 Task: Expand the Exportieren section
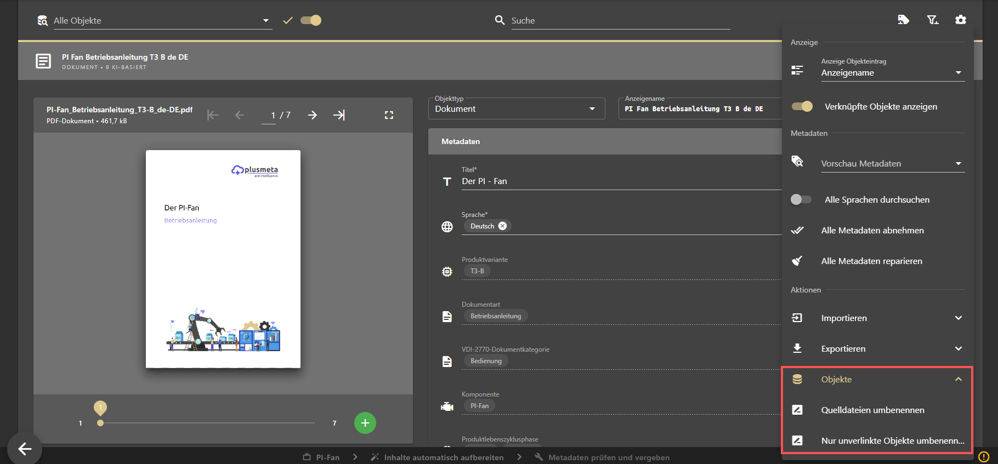[877, 348]
